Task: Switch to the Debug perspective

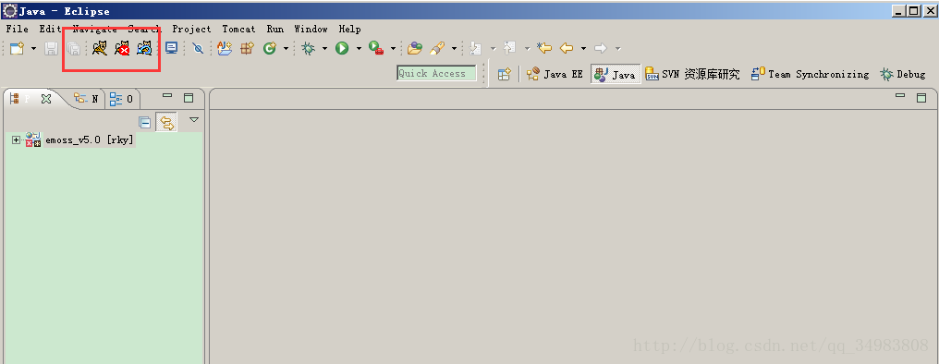Action: pos(902,74)
